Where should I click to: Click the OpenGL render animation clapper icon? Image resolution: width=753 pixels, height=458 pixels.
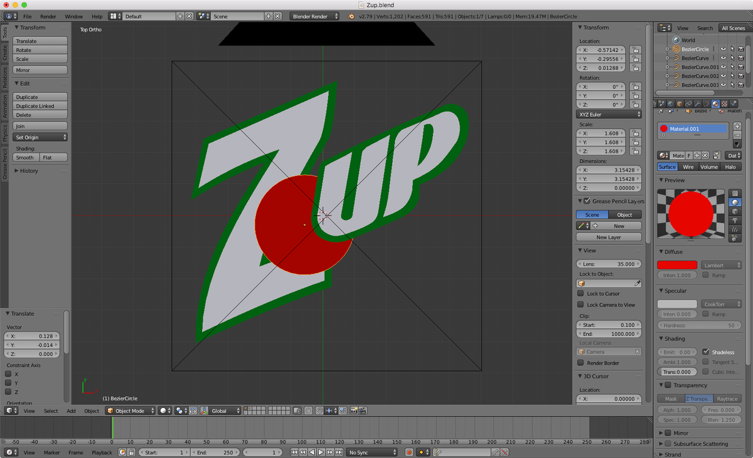click(x=363, y=411)
